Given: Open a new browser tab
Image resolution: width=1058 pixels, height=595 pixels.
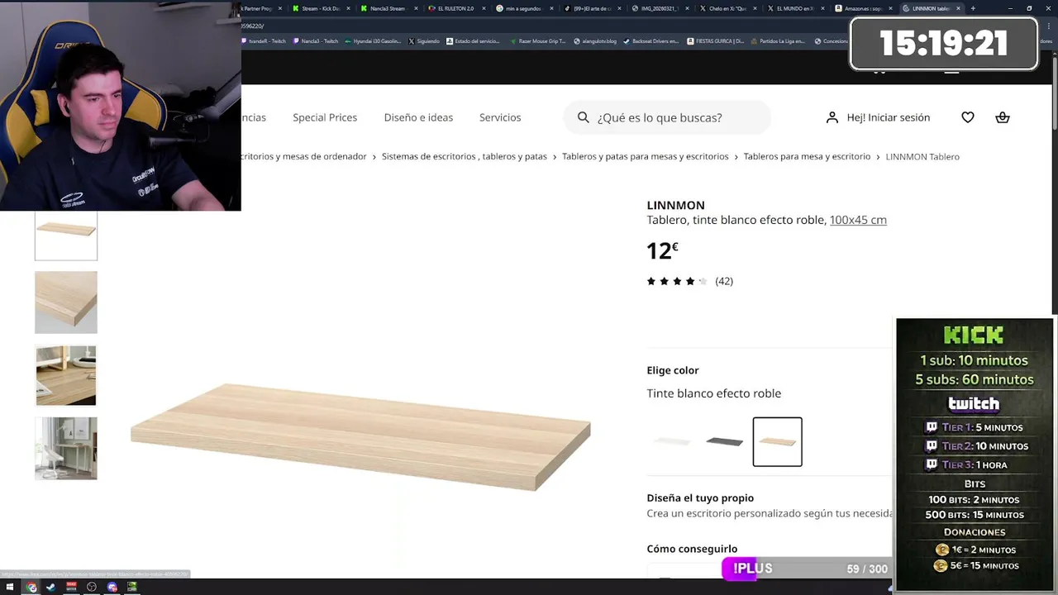Looking at the screenshot, I should [x=973, y=8].
